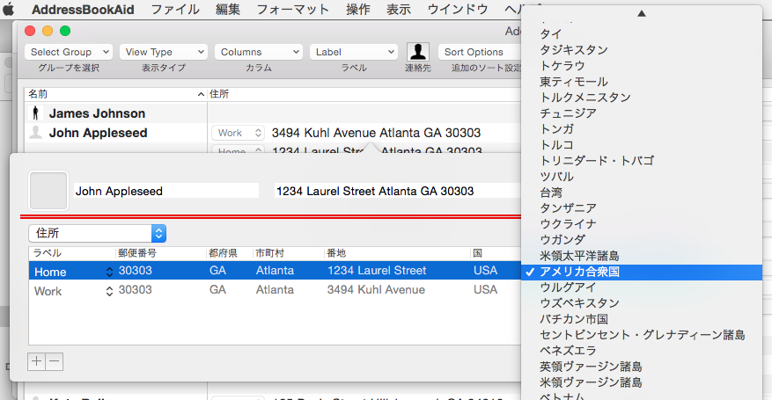Open the 表示 menu

tap(398, 10)
